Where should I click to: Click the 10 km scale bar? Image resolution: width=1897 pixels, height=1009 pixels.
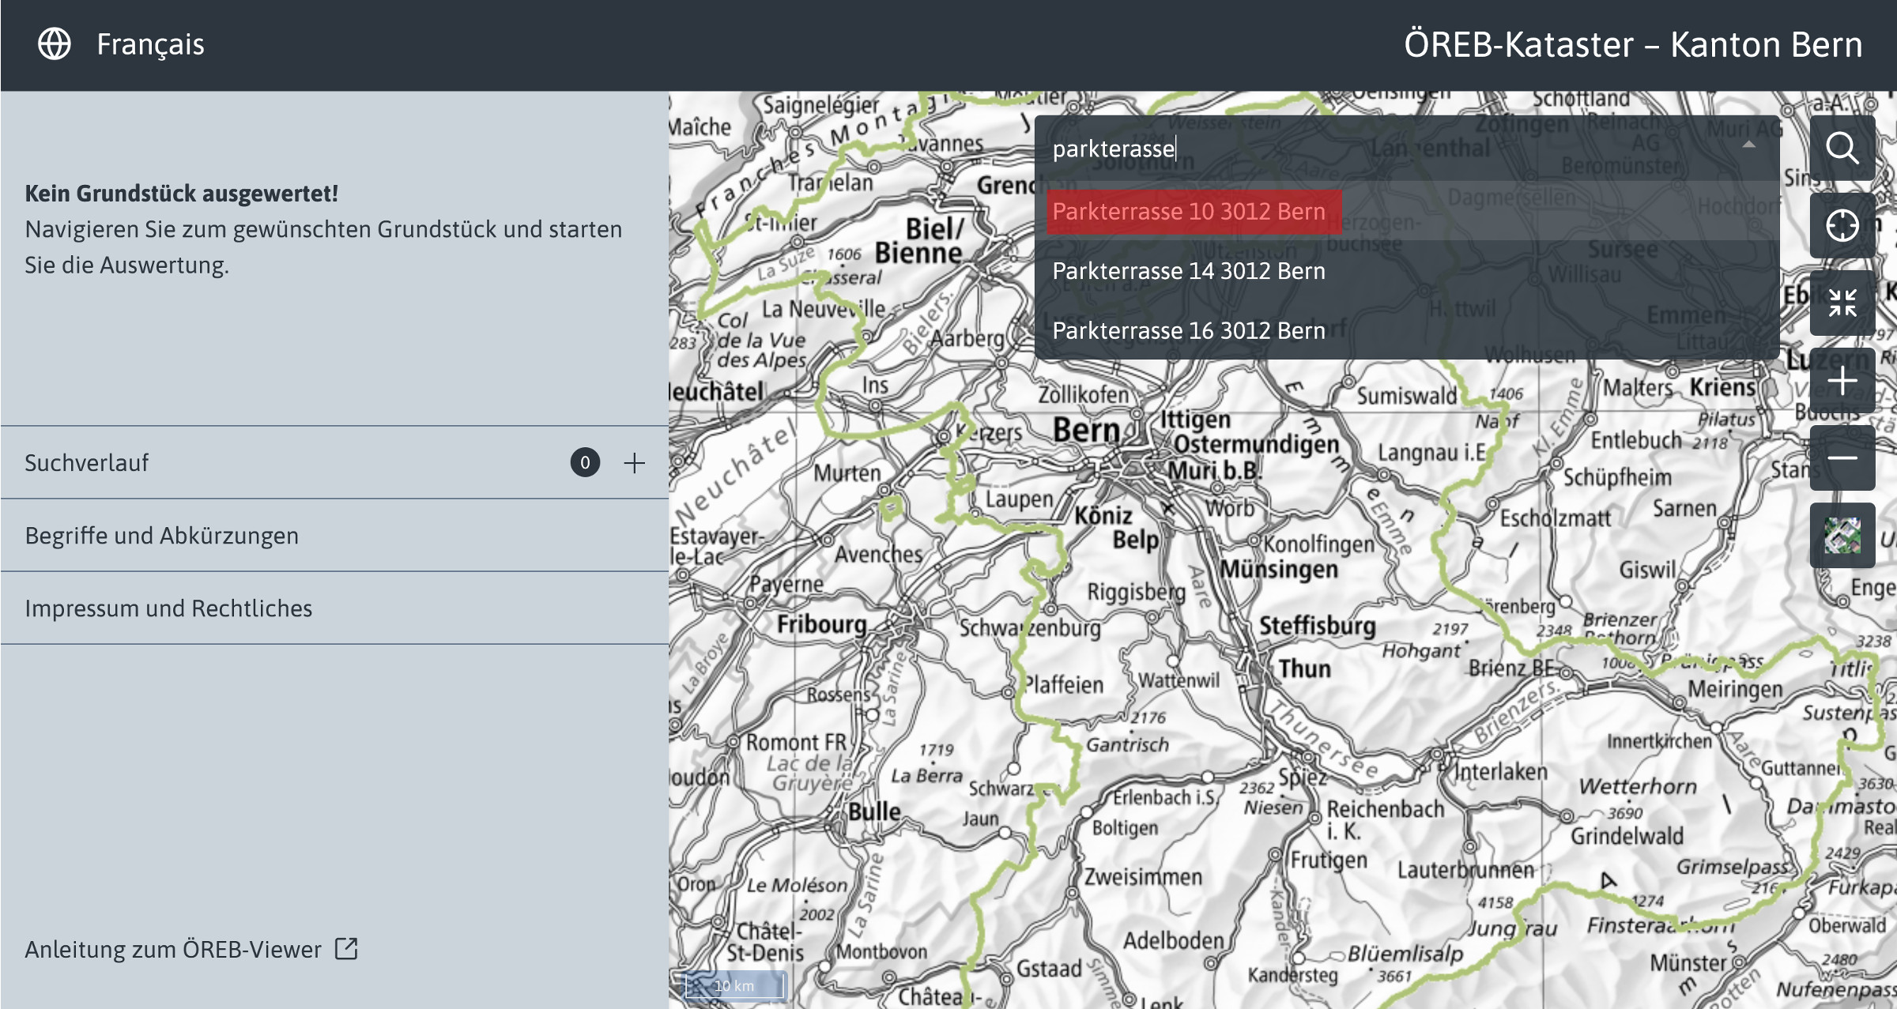[x=735, y=985]
